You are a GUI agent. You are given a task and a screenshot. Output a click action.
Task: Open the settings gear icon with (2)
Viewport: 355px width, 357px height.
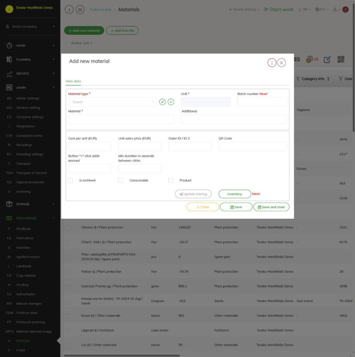(309, 59)
